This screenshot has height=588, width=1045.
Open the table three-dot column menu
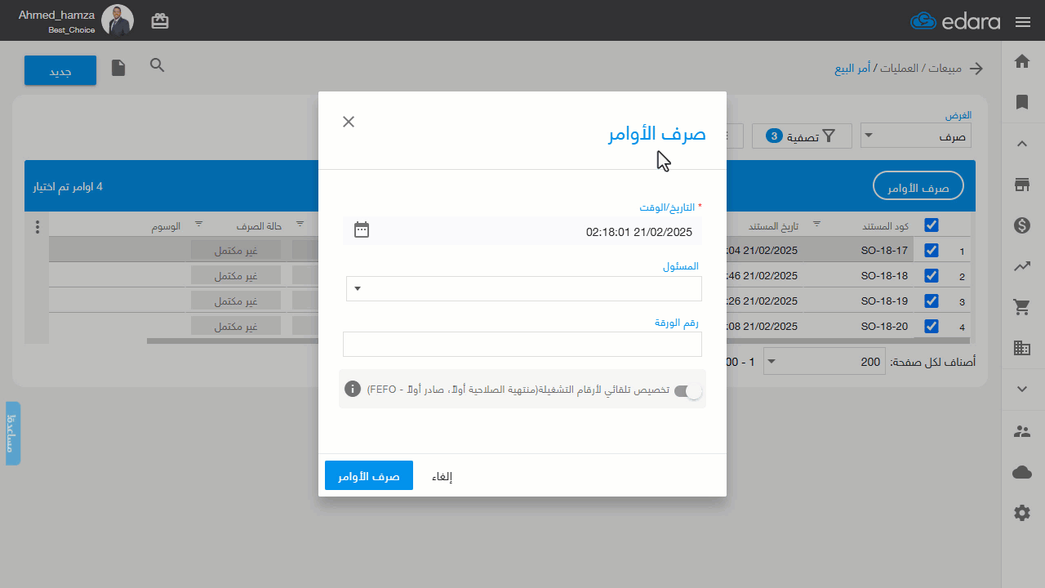click(x=37, y=226)
